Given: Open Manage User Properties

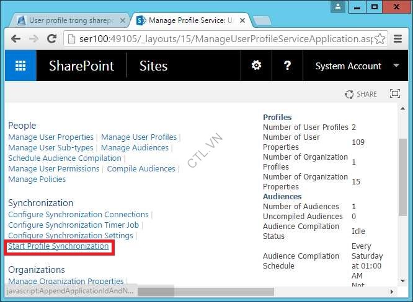Looking at the screenshot, I should (51, 137).
